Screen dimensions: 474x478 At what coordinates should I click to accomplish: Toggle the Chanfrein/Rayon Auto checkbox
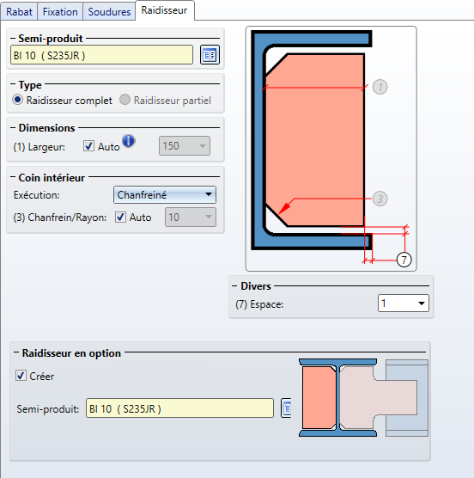coord(120,217)
